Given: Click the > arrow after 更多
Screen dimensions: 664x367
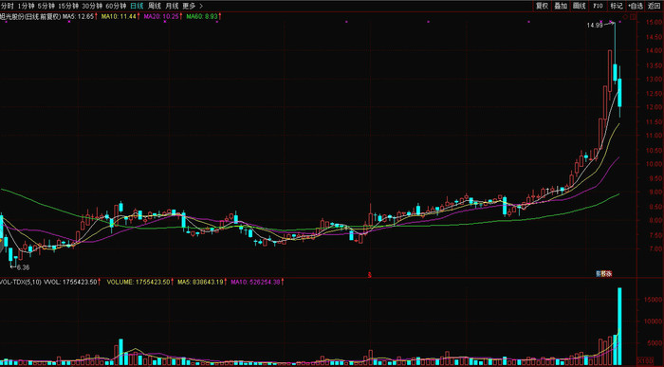Looking at the screenshot, I should [201, 6].
